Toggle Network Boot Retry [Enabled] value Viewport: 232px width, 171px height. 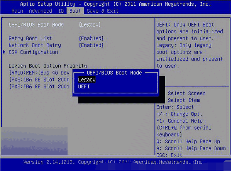tap(91, 45)
